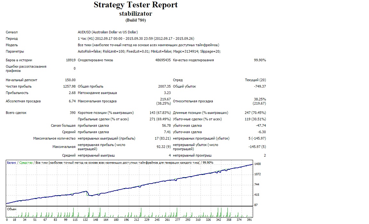Screen dimensions: 369x224
Task: Click the consecutive loss value '-145.97 (5)'
Action: pos(257,147)
